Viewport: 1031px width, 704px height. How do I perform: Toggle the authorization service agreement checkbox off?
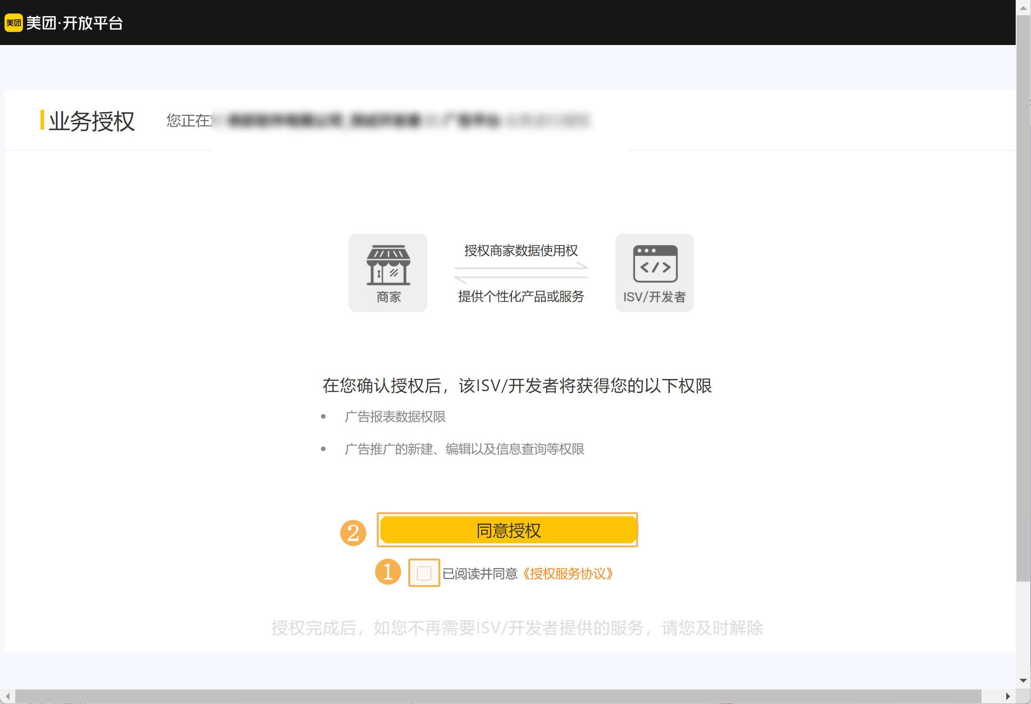click(x=424, y=573)
